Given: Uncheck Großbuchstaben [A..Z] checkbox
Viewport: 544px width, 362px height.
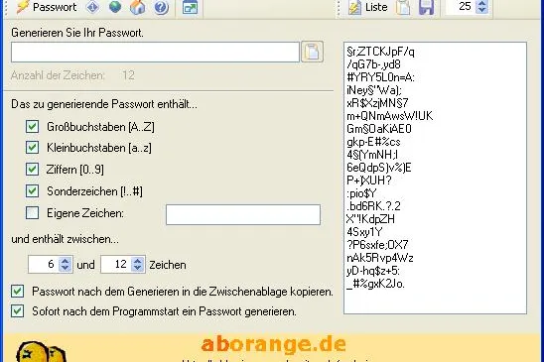Looking at the screenshot, I should click(x=33, y=127).
